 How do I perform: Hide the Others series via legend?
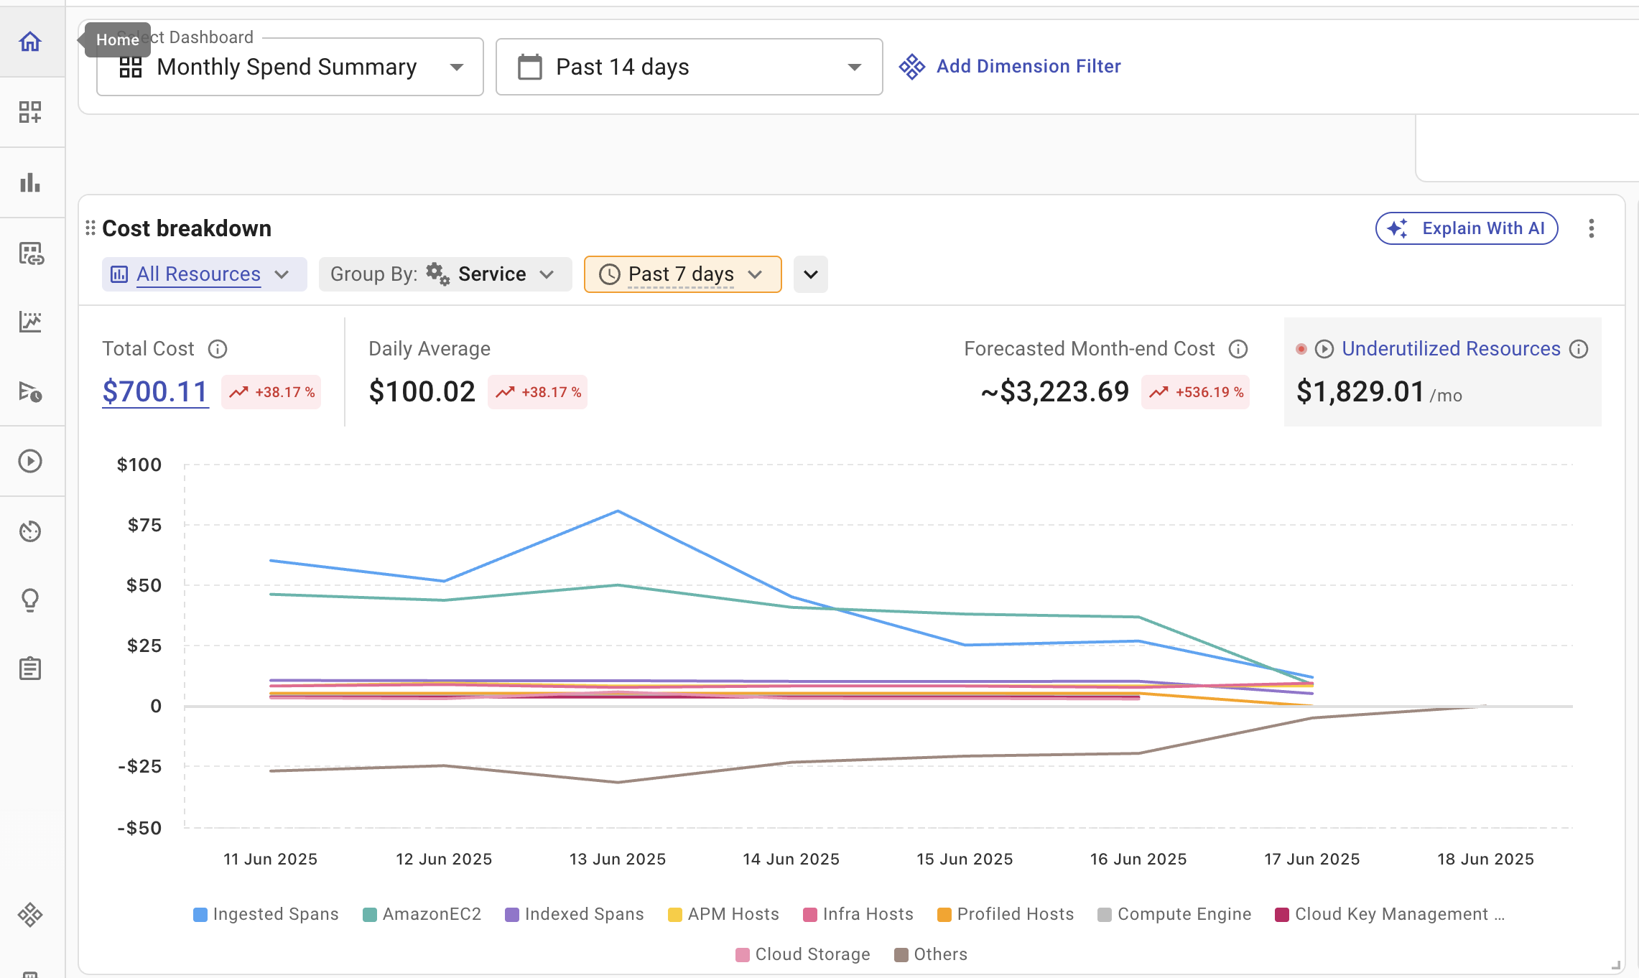931,954
